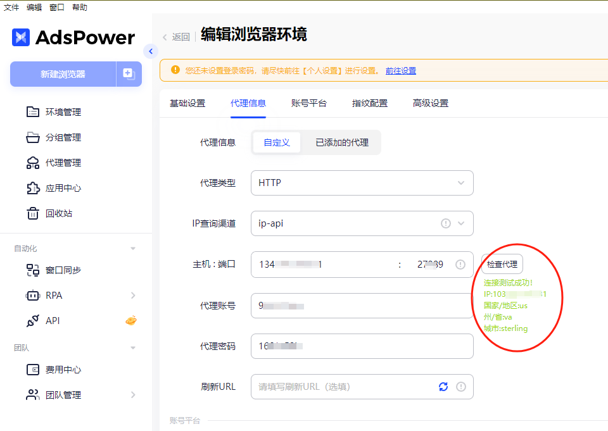Viewport: 608px width, 431px height.
Task: Click the proxy host IP input field
Action: (x=322, y=265)
